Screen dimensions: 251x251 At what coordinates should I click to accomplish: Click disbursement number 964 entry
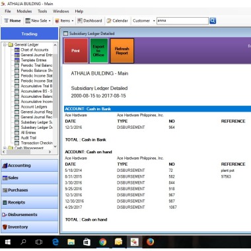pyautogui.click(x=172, y=127)
